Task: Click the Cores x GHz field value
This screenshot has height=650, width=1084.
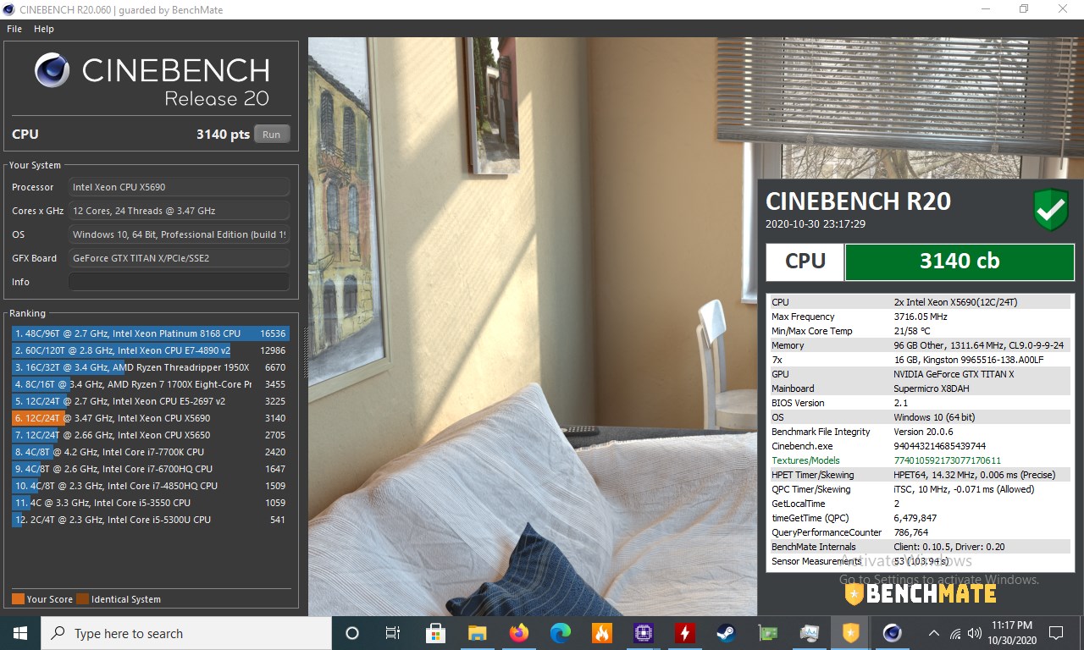Action: tap(179, 211)
